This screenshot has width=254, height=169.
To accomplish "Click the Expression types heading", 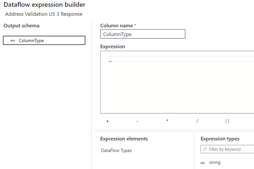I will click(x=220, y=139).
